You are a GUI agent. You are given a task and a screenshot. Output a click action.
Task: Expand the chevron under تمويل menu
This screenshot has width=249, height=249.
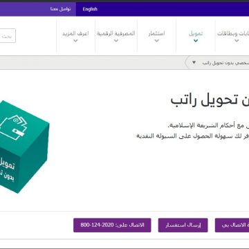click(x=196, y=41)
